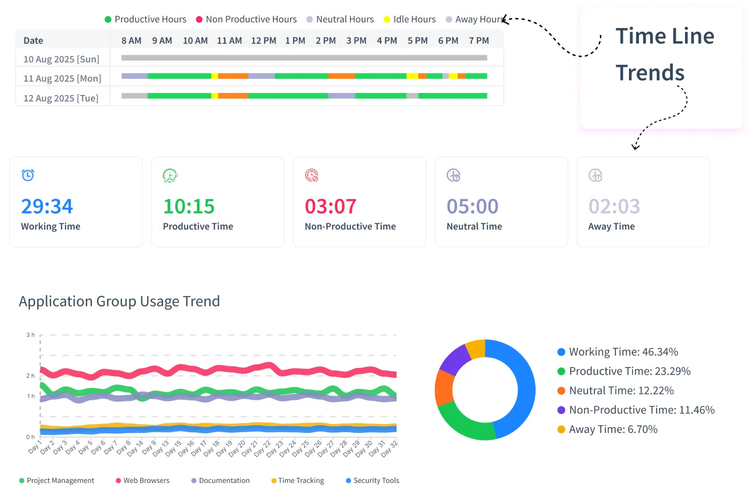Select the Date column header

[x=32, y=40]
